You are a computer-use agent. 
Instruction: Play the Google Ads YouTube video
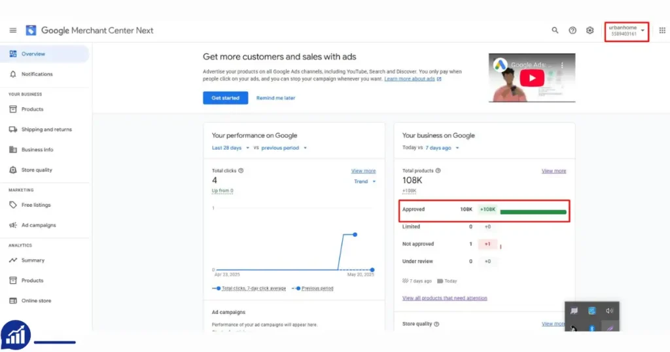[x=531, y=78]
